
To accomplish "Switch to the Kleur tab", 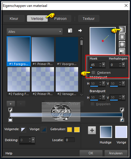I will pos(14,18).
